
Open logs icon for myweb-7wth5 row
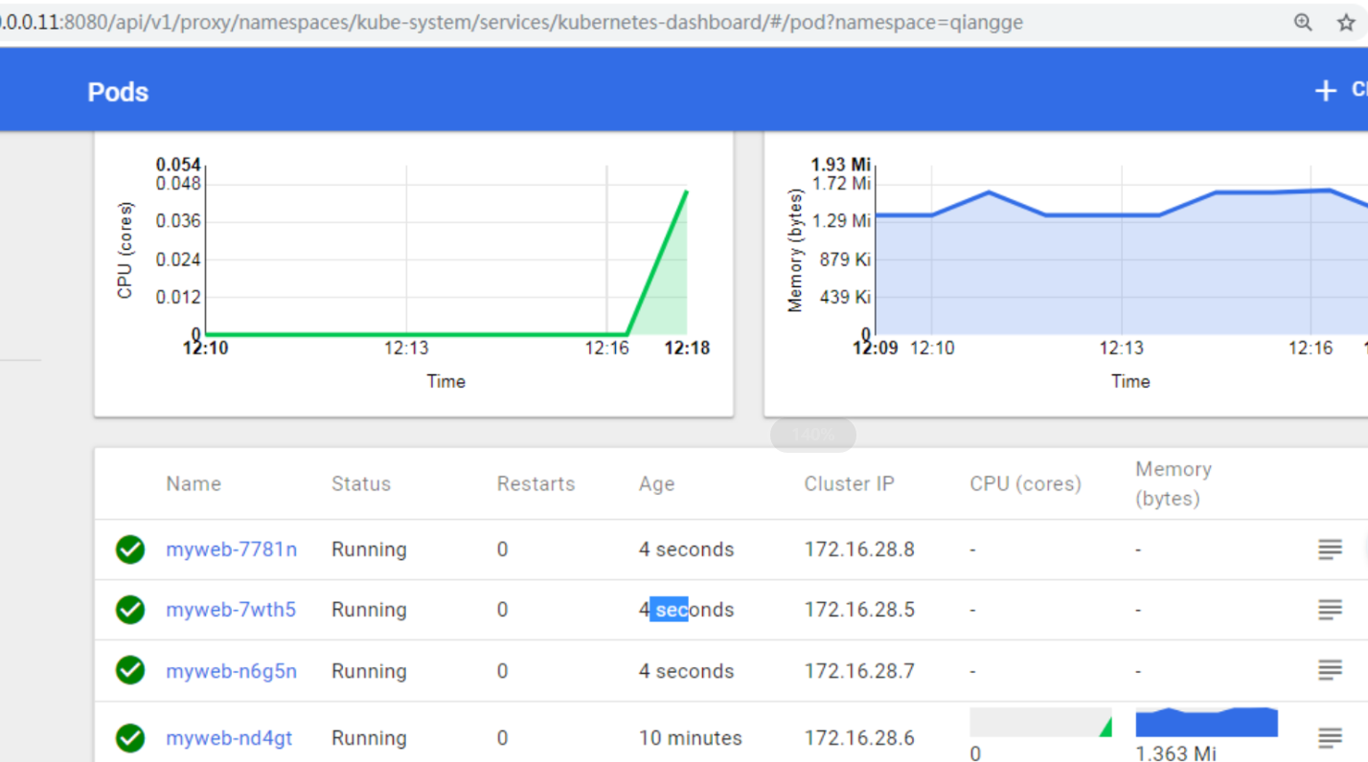1330,610
